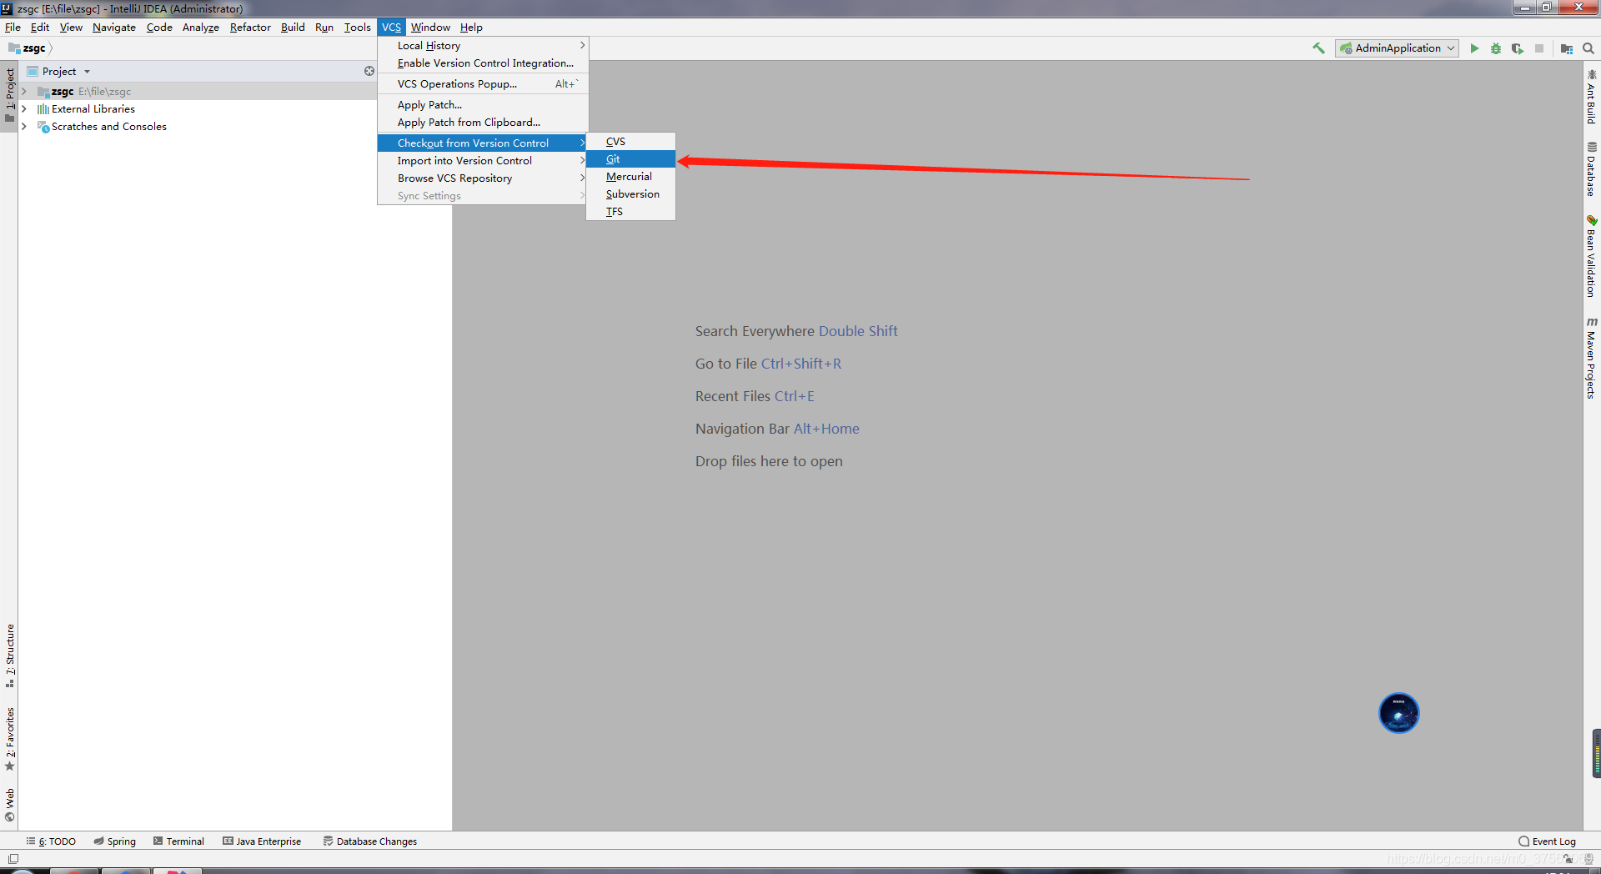Open the Database tool window
Image resolution: width=1601 pixels, height=874 pixels.
click(1591, 169)
